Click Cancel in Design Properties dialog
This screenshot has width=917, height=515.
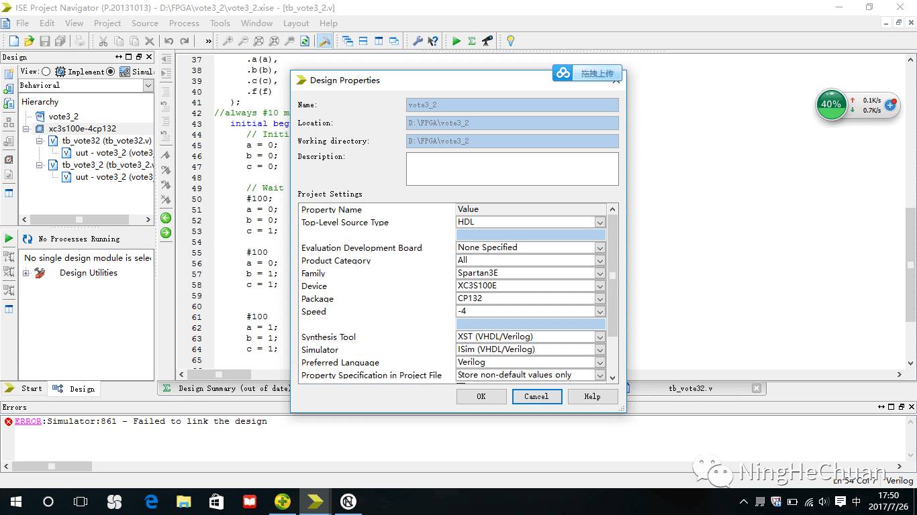(536, 396)
